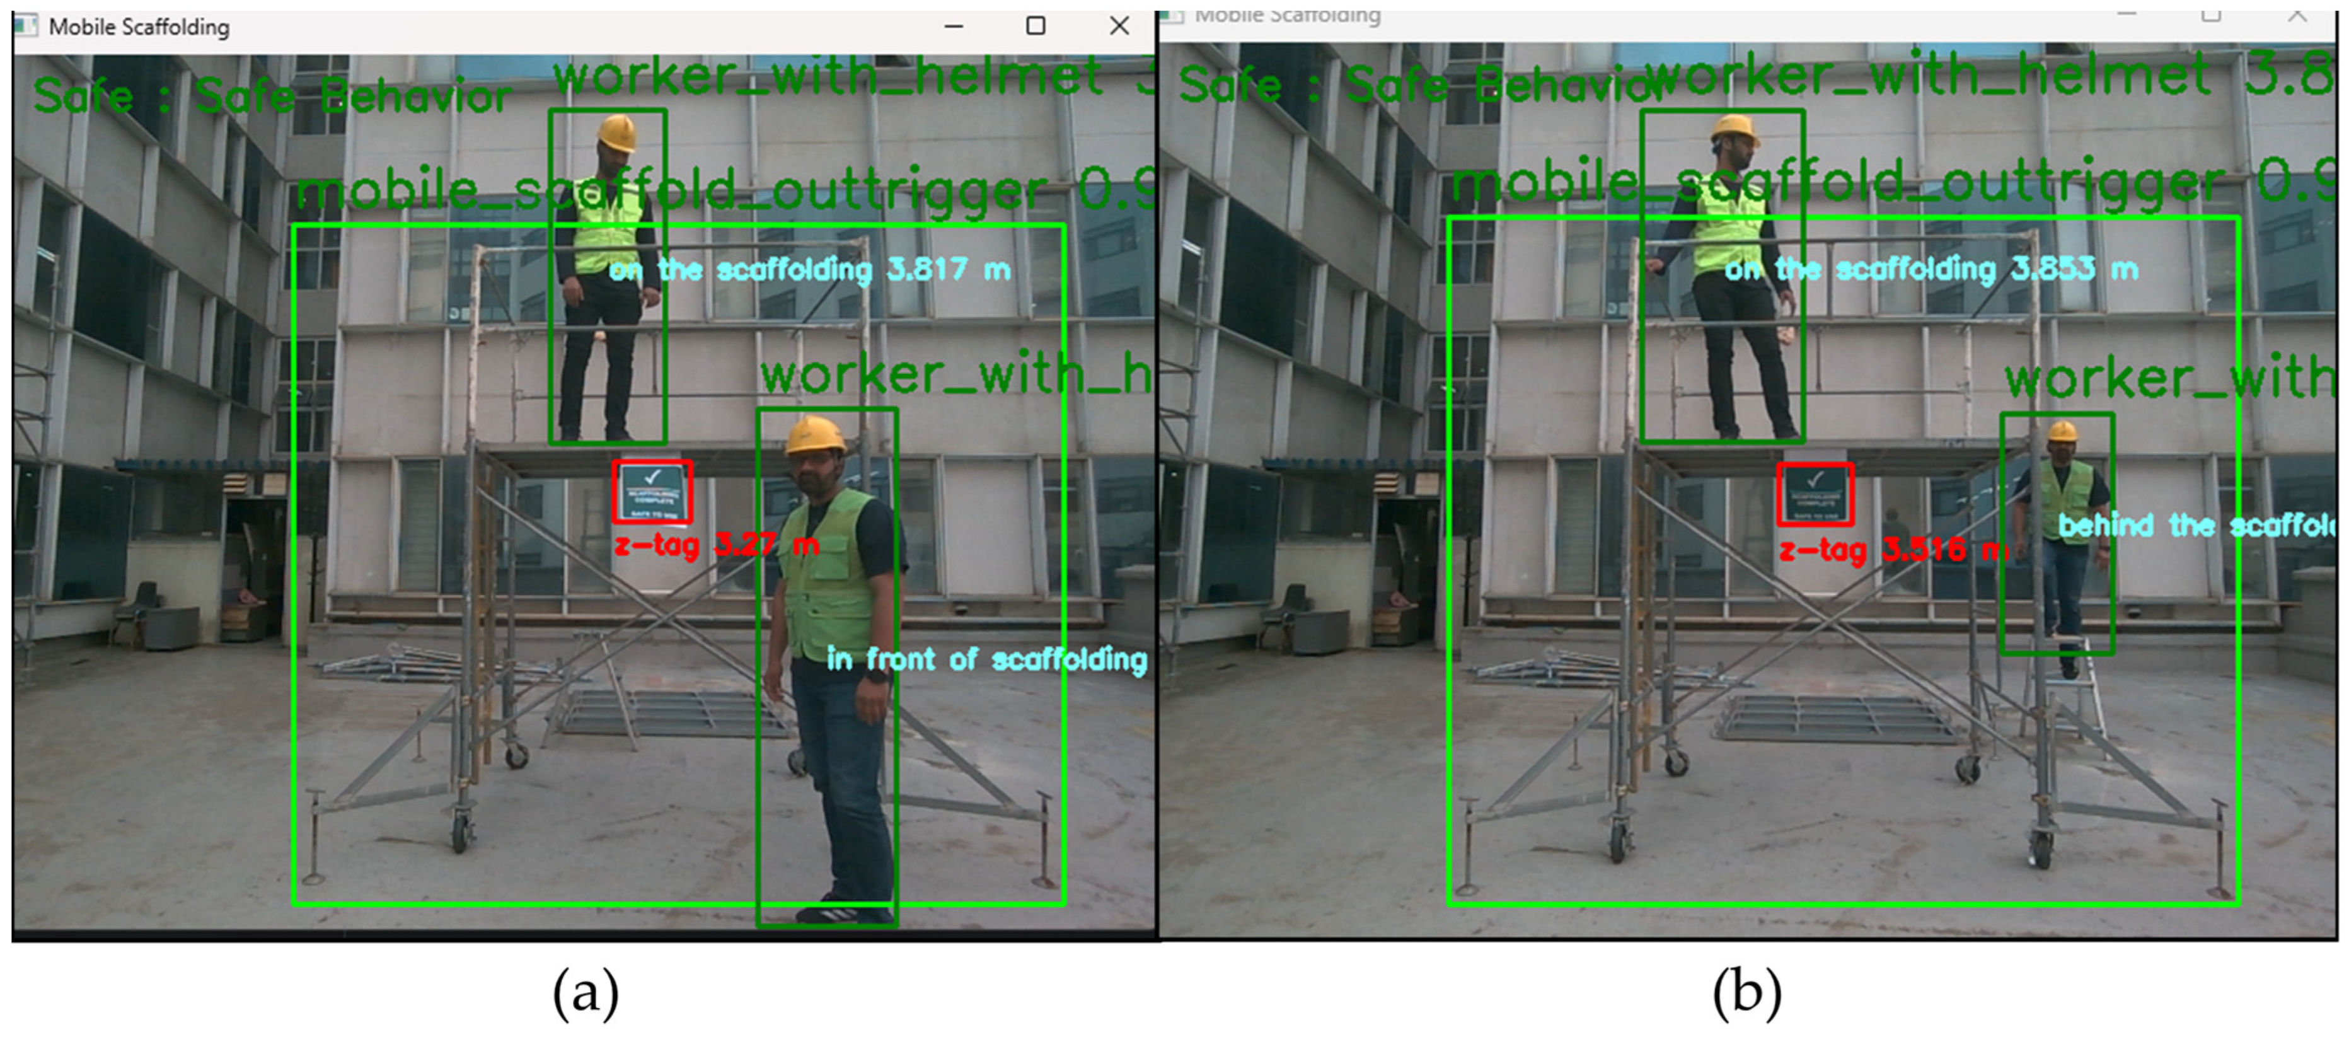The width and height of the screenshot is (2349, 1037).
Task: Click the left window's app icon
Action: (x=26, y=26)
